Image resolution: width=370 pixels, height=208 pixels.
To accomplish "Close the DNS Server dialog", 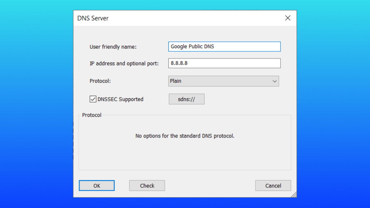I will 288,18.
